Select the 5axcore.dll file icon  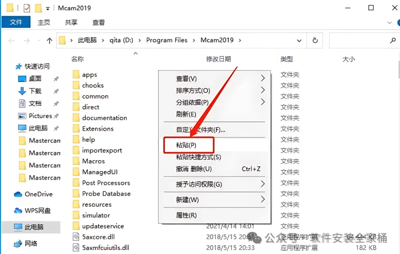coord(76,237)
